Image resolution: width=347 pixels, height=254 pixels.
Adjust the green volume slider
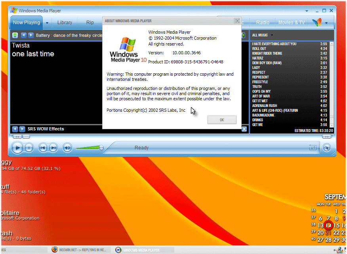tap(90, 147)
